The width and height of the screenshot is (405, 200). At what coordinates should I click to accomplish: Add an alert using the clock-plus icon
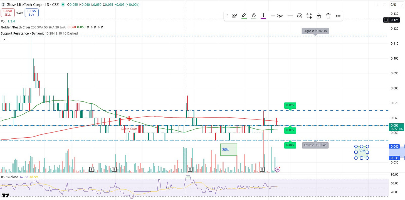coord(309,16)
